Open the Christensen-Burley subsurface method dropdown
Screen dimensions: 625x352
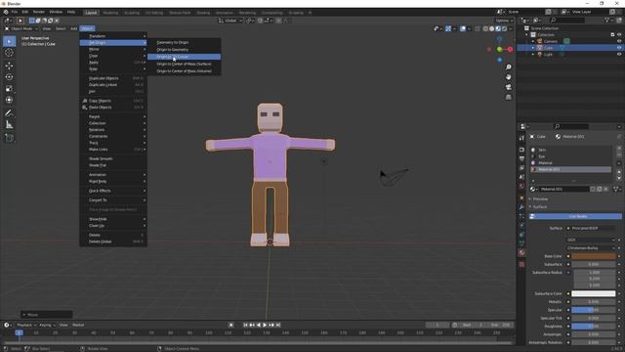click(x=591, y=247)
